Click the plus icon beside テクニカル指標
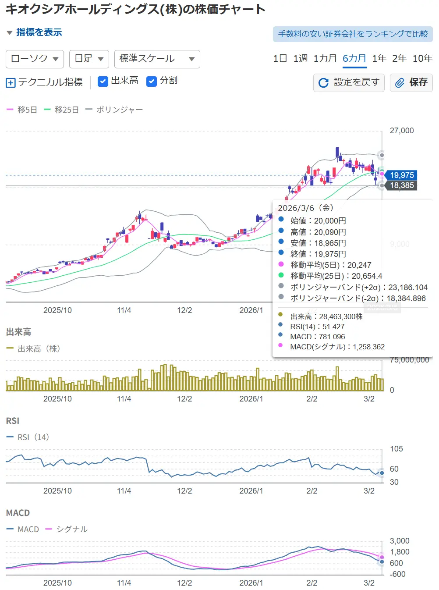 coord(11,82)
